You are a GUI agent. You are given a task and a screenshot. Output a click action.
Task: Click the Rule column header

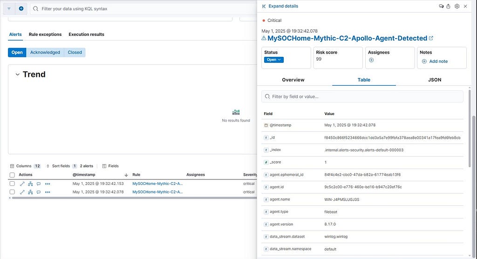pyautogui.click(x=136, y=175)
